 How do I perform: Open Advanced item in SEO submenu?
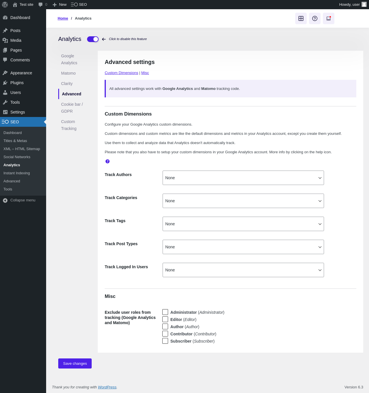click(x=12, y=181)
